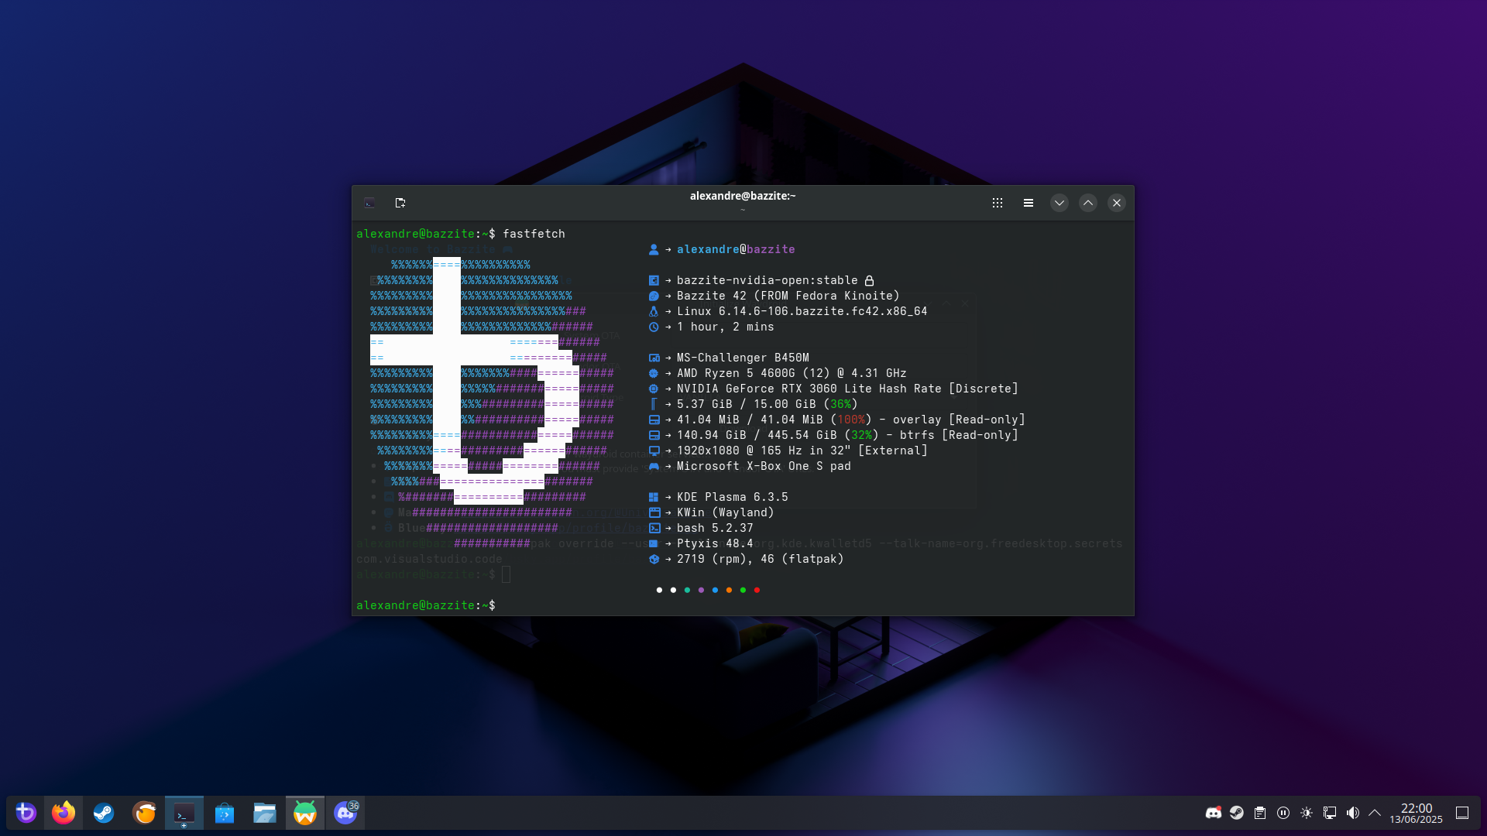This screenshot has height=836, width=1487.
Task: Open Steam from the taskbar
Action: pyautogui.click(x=104, y=813)
